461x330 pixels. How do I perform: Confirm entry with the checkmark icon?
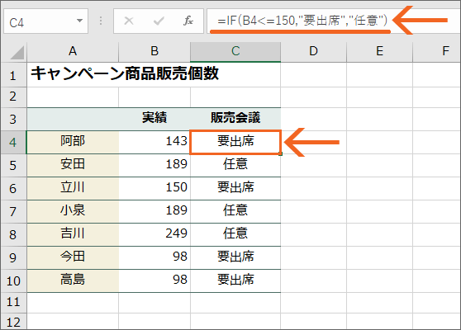point(159,21)
